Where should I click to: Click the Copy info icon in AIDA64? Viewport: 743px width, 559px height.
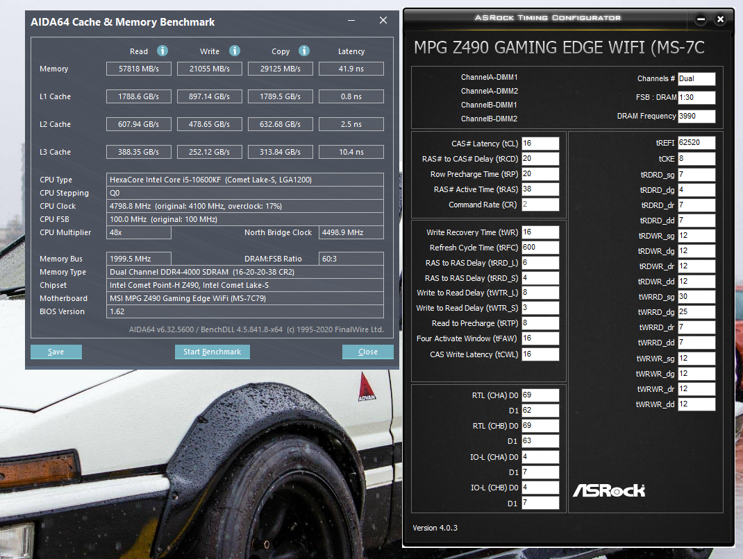click(x=304, y=51)
